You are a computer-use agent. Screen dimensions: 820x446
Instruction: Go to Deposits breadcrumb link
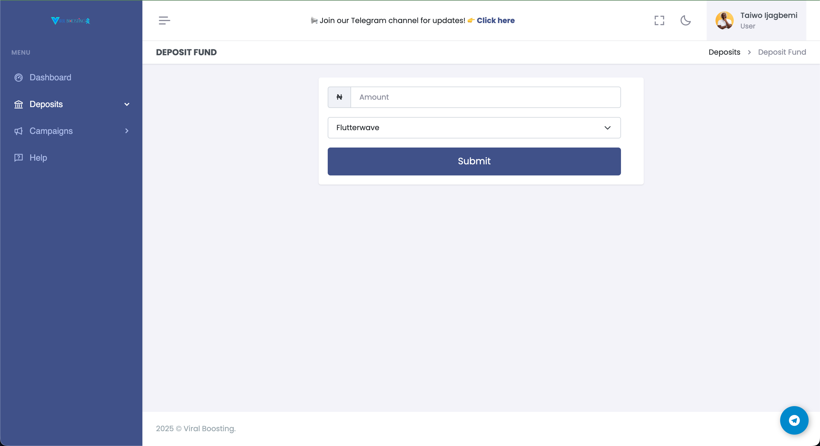pyautogui.click(x=724, y=52)
